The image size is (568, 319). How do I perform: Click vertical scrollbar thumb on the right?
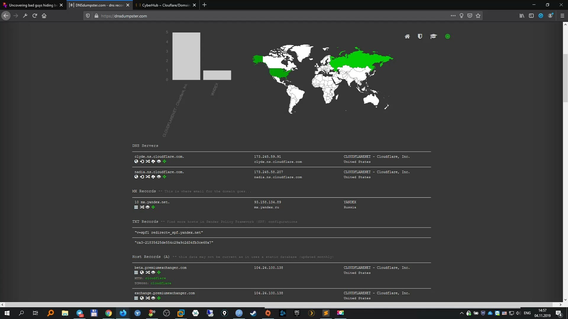[565, 78]
